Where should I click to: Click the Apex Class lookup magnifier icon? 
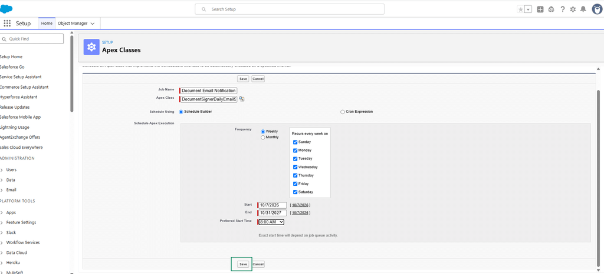point(241,99)
